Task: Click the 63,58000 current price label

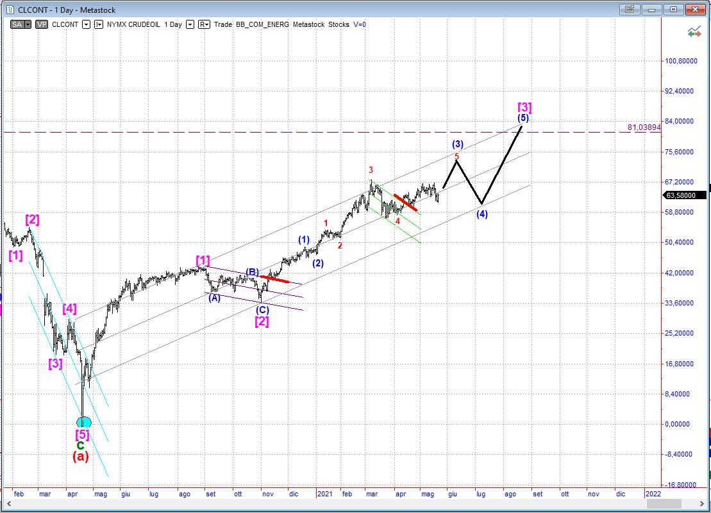Action: pyautogui.click(x=685, y=195)
